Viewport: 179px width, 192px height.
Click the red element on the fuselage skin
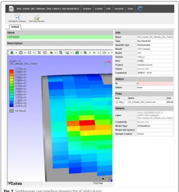[87, 123]
